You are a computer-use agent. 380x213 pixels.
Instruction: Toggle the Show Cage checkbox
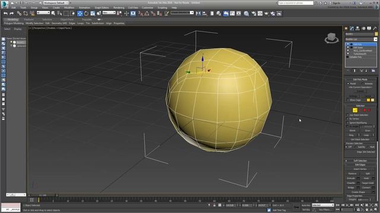[348, 100]
